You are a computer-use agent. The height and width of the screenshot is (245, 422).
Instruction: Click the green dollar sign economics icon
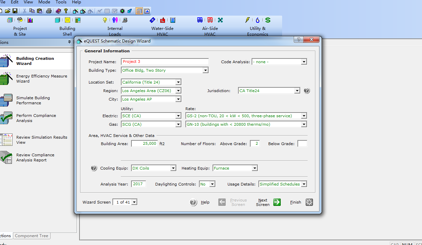(x=268, y=20)
